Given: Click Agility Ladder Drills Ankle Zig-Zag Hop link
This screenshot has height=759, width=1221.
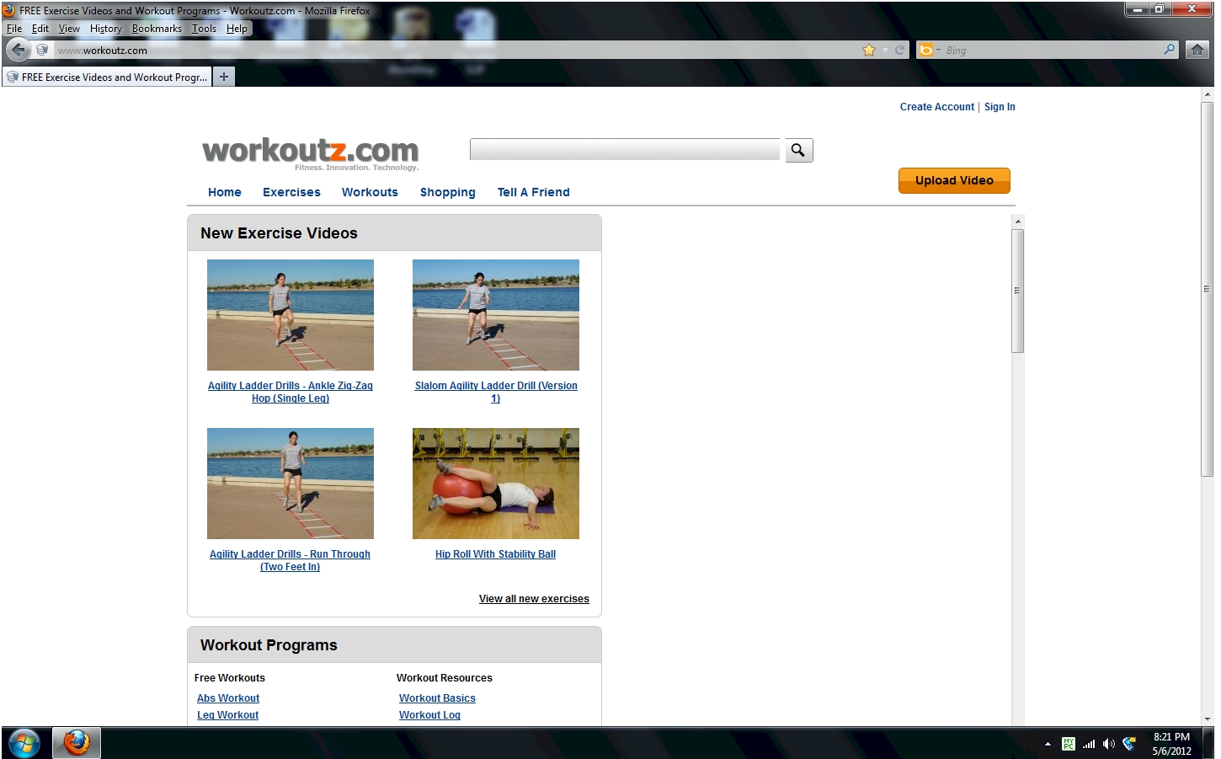Looking at the screenshot, I should pos(291,392).
